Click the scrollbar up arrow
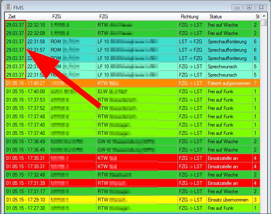The image size is (271, 214). (264, 23)
